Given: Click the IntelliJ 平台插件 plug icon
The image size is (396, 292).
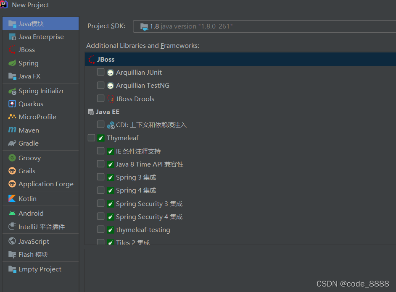Looking at the screenshot, I should click(x=12, y=226).
